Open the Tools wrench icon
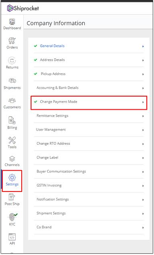 [x=12, y=140]
